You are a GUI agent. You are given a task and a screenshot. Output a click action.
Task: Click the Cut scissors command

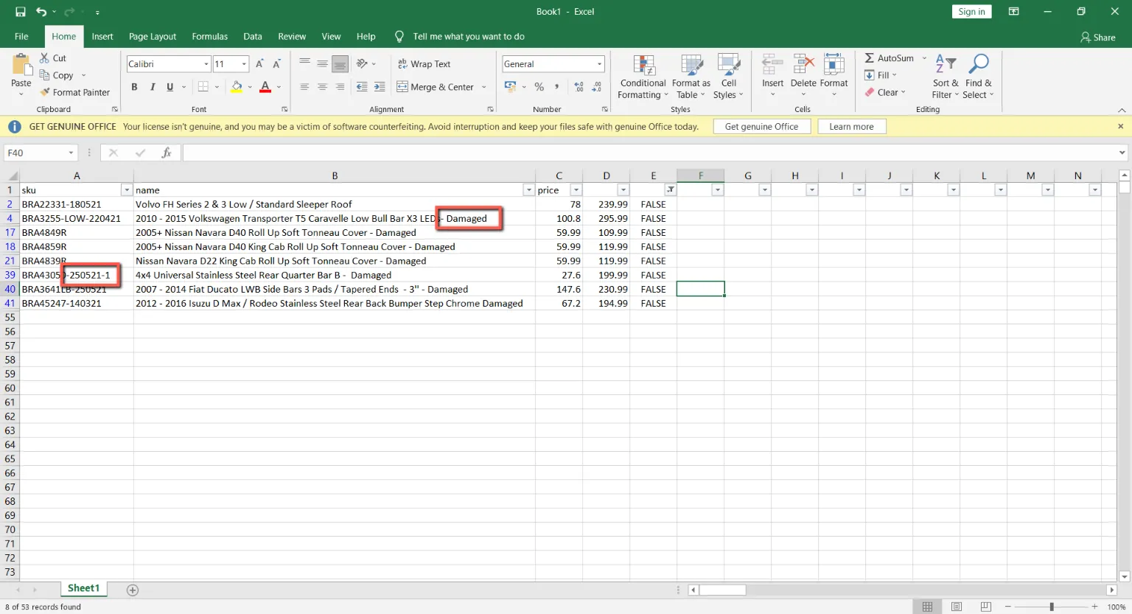tap(53, 58)
